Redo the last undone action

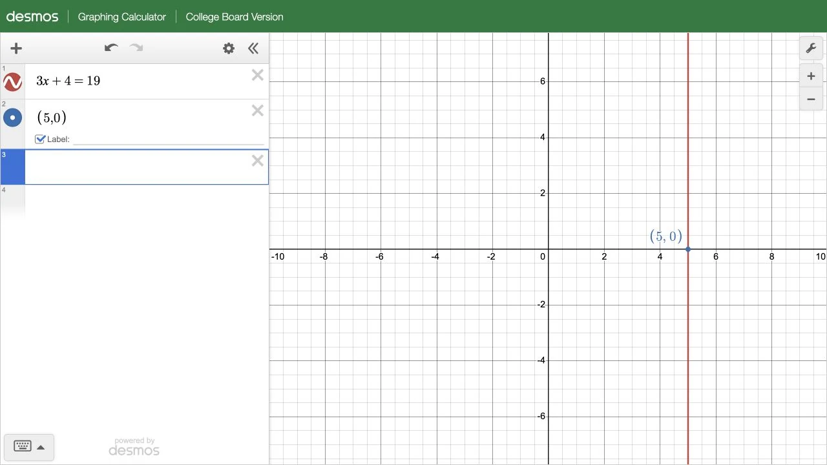[136, 48]
